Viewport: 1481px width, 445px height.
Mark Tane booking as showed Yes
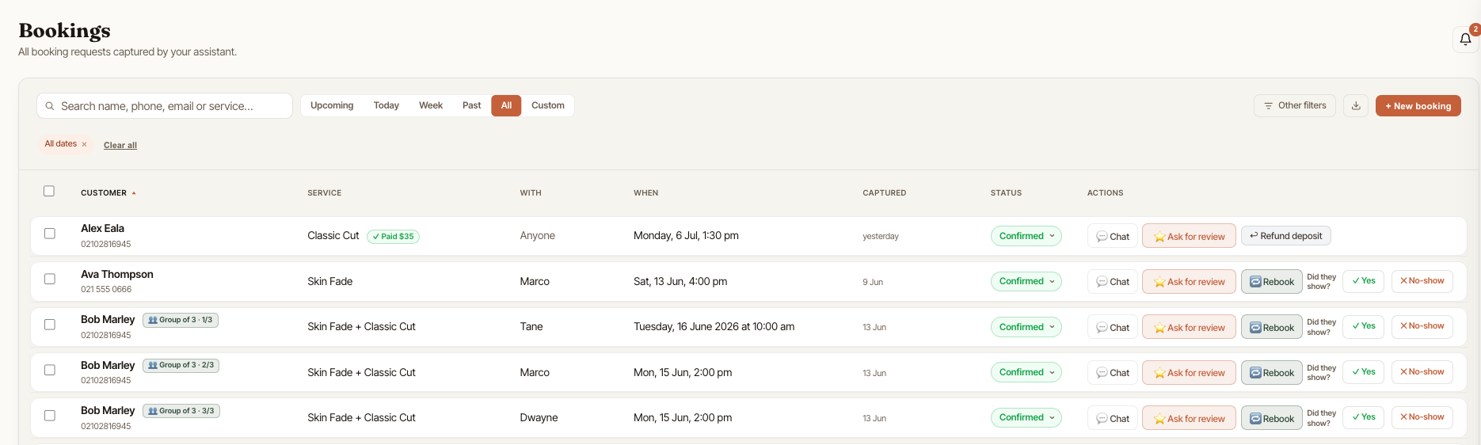1364,326
